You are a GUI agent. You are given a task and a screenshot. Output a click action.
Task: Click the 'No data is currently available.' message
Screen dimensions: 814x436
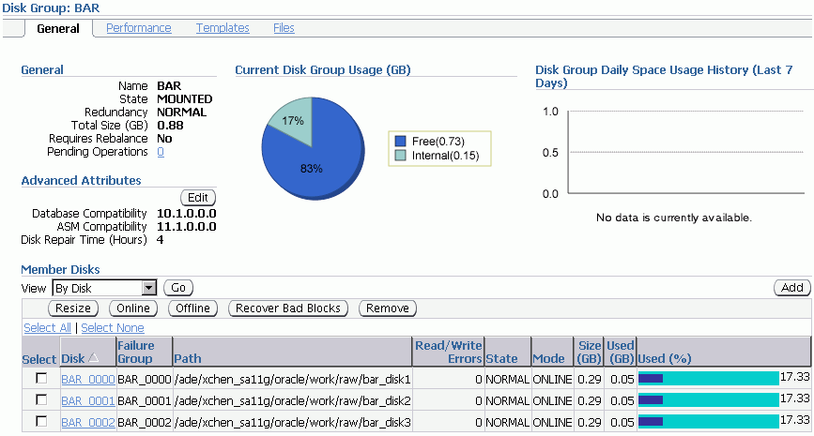(674, 218)
